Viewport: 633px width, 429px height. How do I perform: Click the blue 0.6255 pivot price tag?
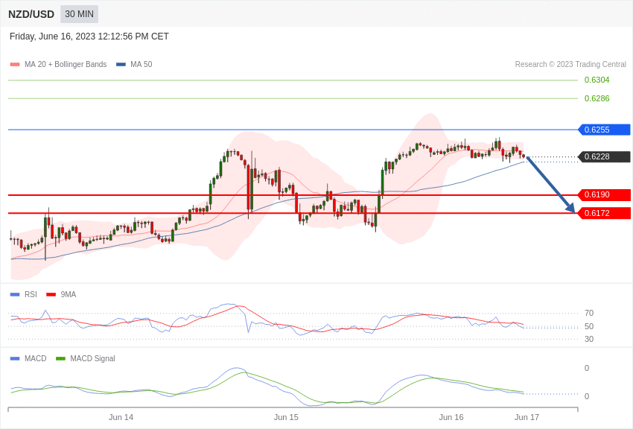pyautogui.click(x=605, y=130)
